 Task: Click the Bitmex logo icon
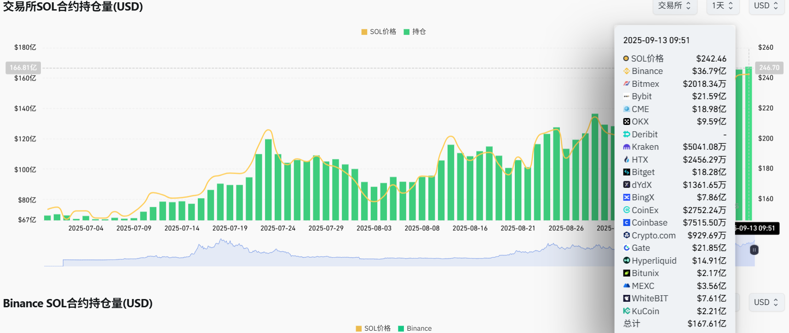point(626,84)
